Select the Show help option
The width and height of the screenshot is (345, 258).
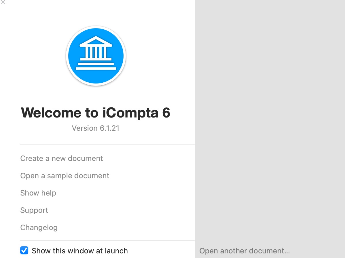(38, 193)
